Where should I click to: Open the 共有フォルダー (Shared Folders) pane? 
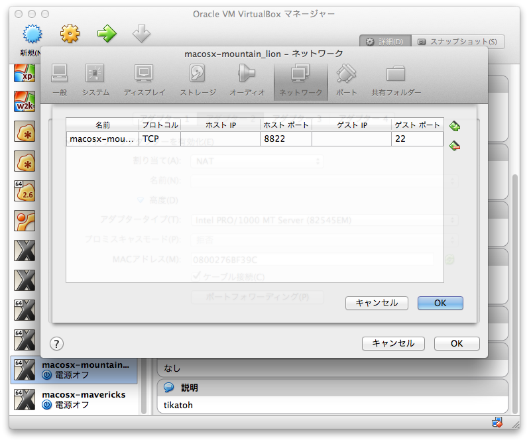pyautogui.click(x=396, y=80)
